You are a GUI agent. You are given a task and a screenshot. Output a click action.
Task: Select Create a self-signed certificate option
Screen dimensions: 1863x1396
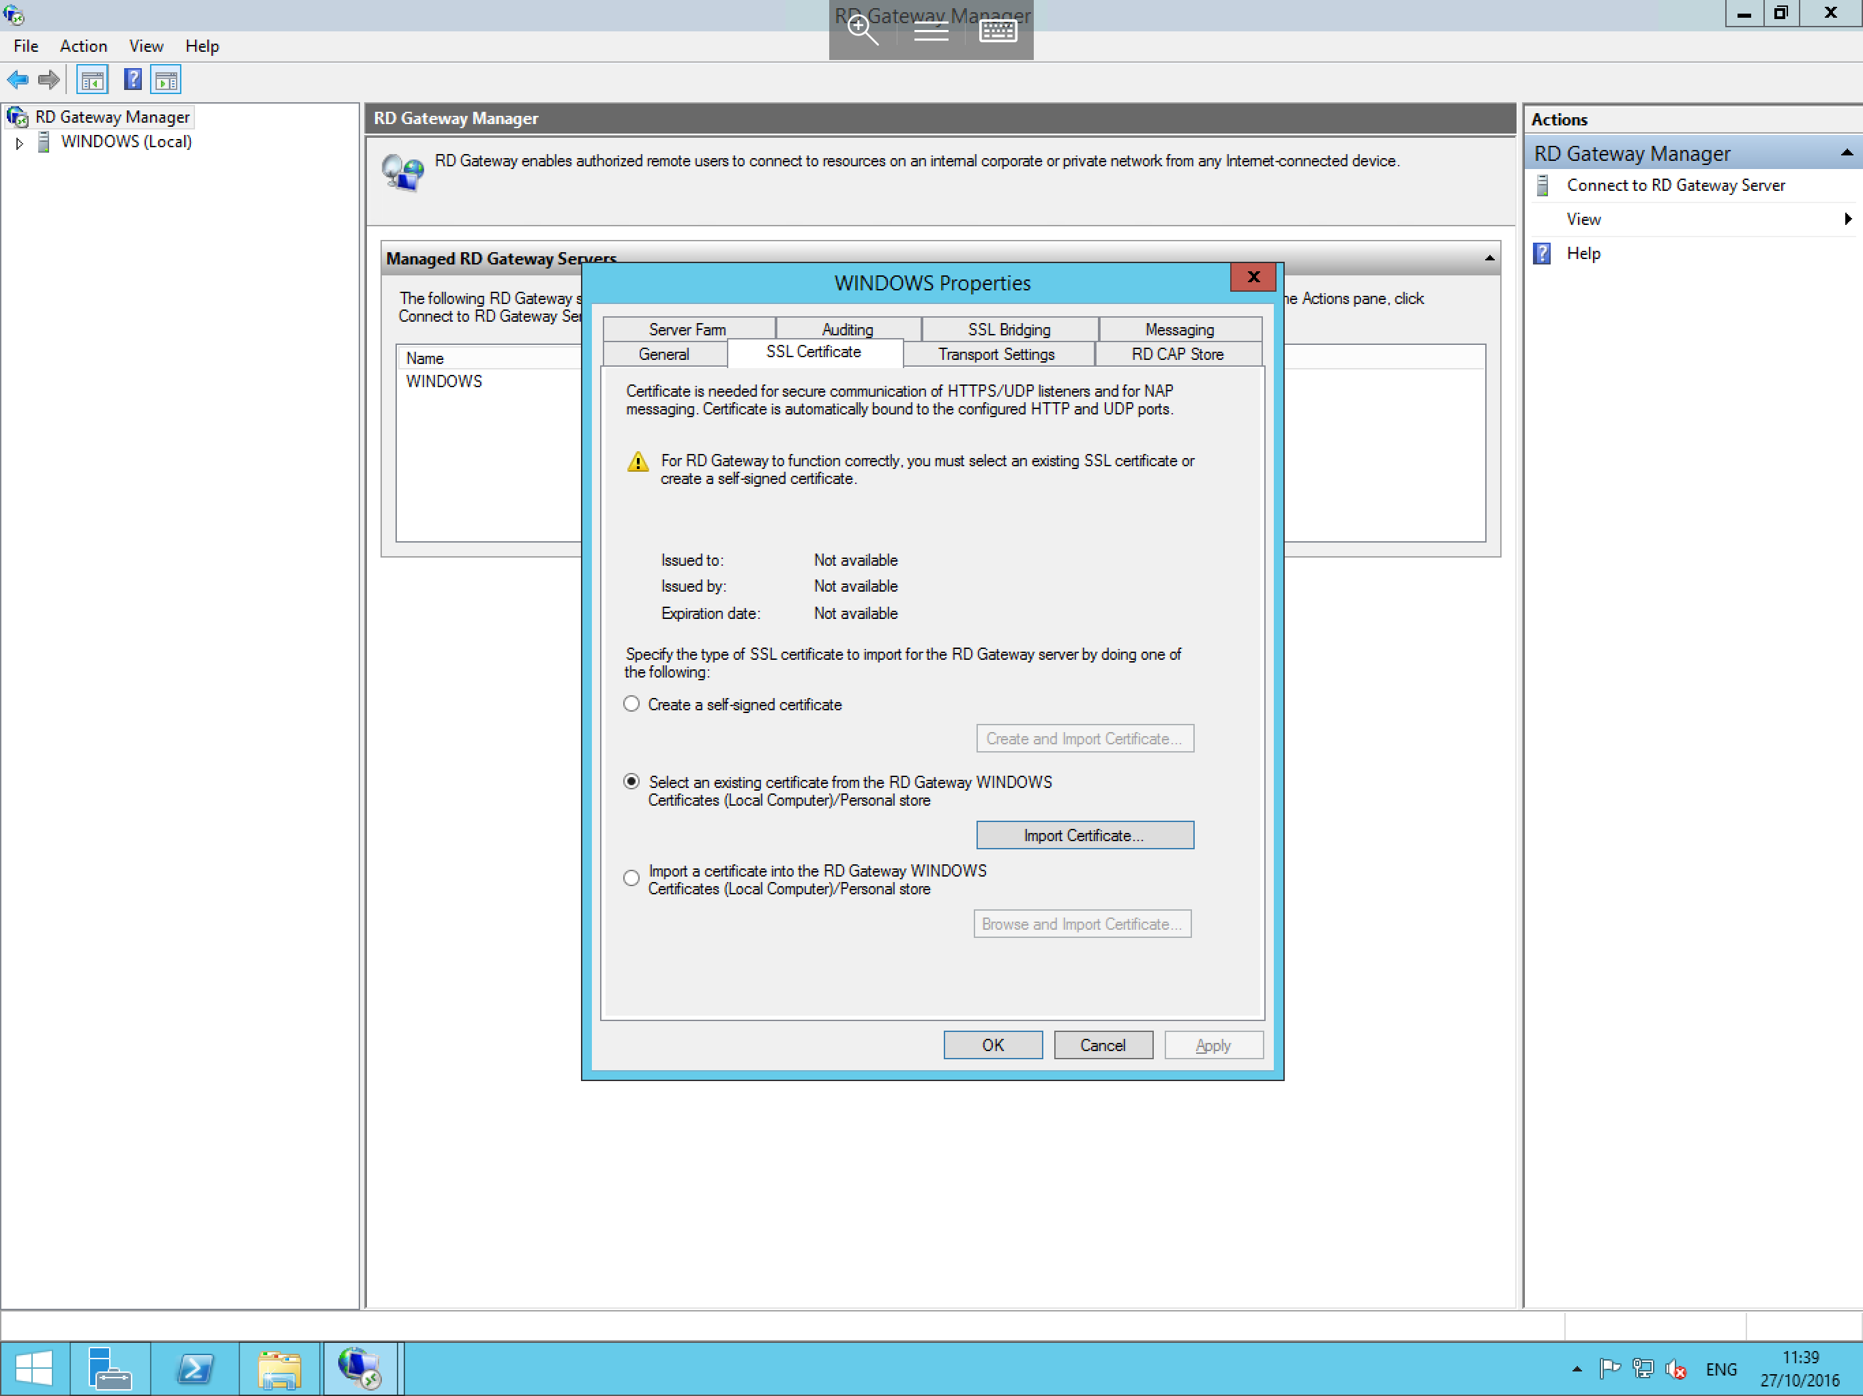(631, 704)
